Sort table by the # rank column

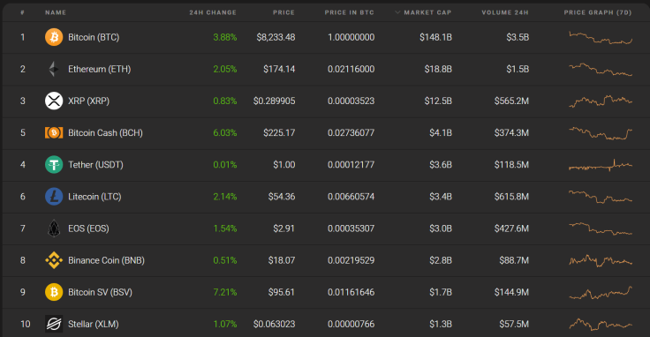(22, 12)
